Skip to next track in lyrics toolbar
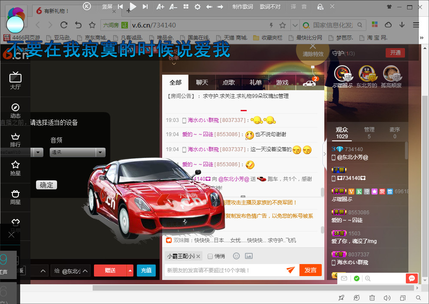This screenshot has height=304, width=429. pyautogui.click(x=145, y=6)
